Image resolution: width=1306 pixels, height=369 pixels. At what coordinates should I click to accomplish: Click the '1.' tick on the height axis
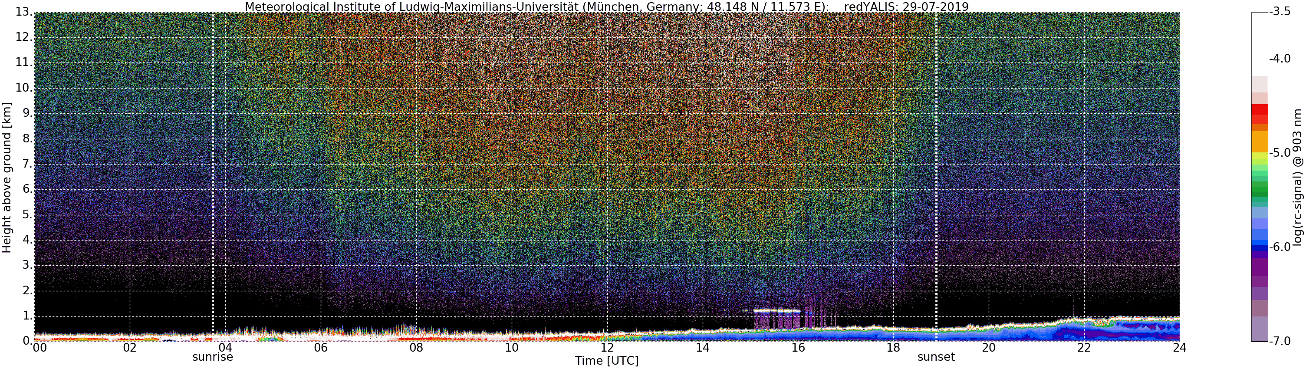click(x=27, y=316)
